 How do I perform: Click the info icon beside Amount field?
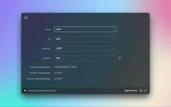click(x=120, y=58)
